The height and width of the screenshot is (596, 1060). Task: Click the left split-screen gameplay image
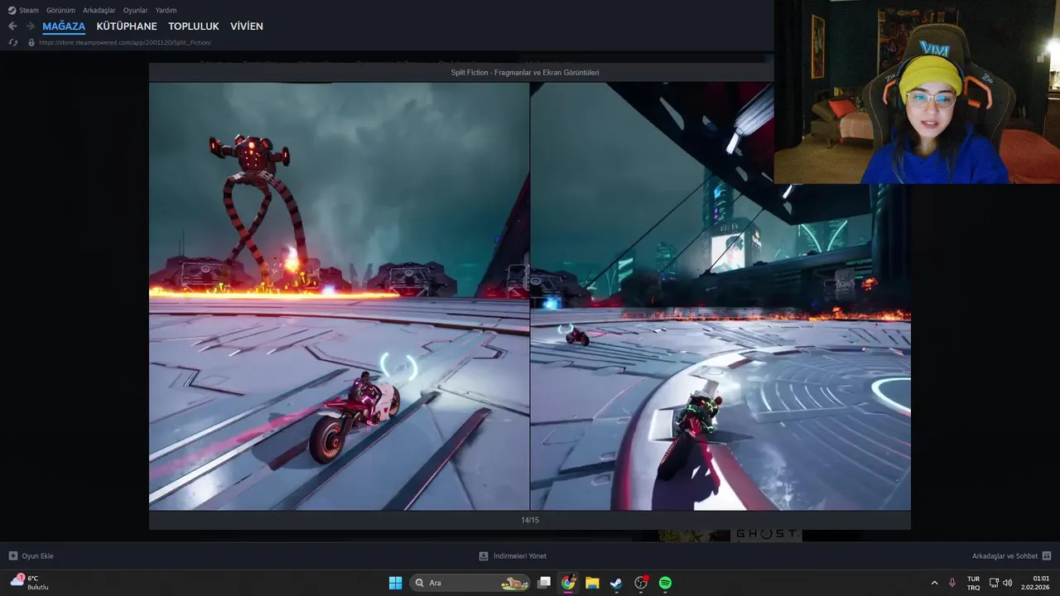(x=339, y=296)
